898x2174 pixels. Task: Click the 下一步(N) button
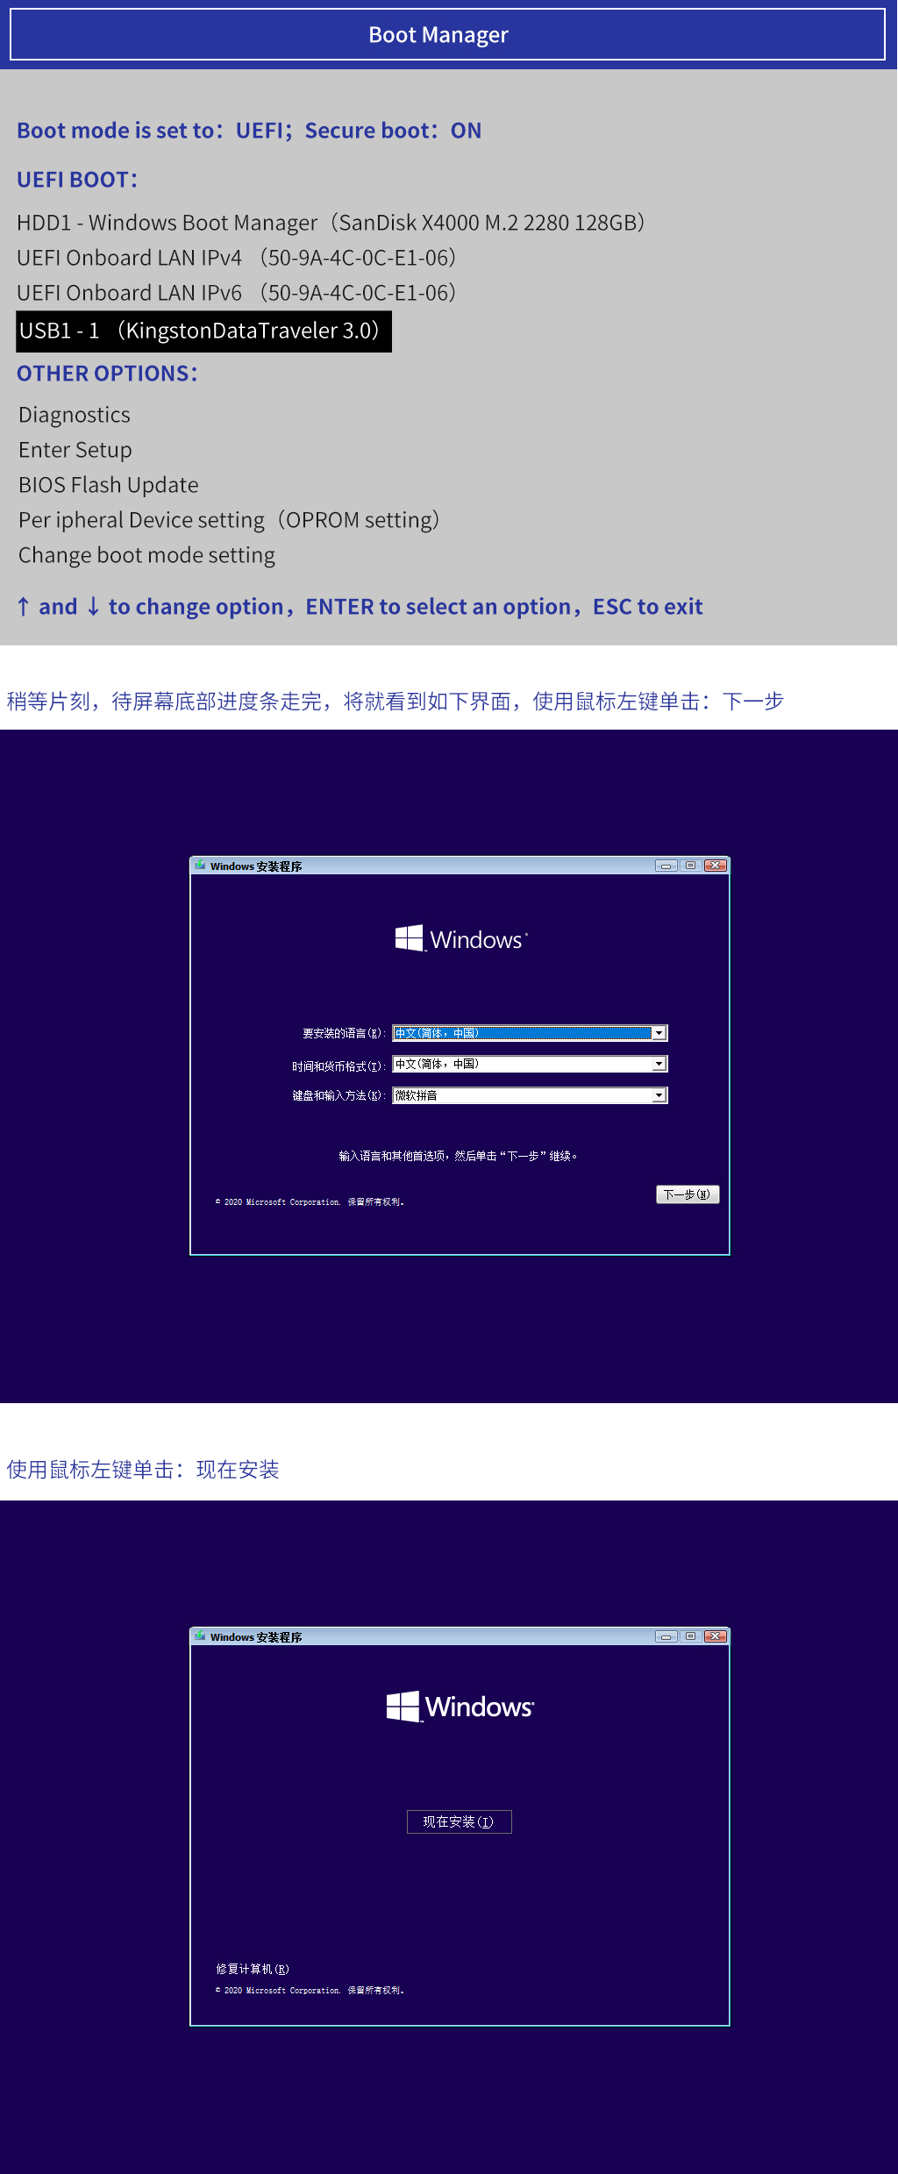(688, 1194)
